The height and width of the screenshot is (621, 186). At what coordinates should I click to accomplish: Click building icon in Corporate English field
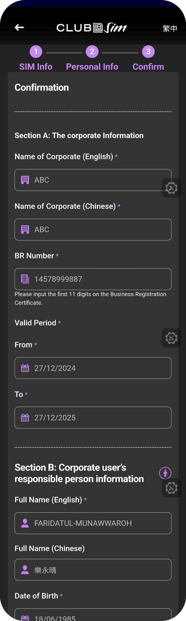coord(25,180)
